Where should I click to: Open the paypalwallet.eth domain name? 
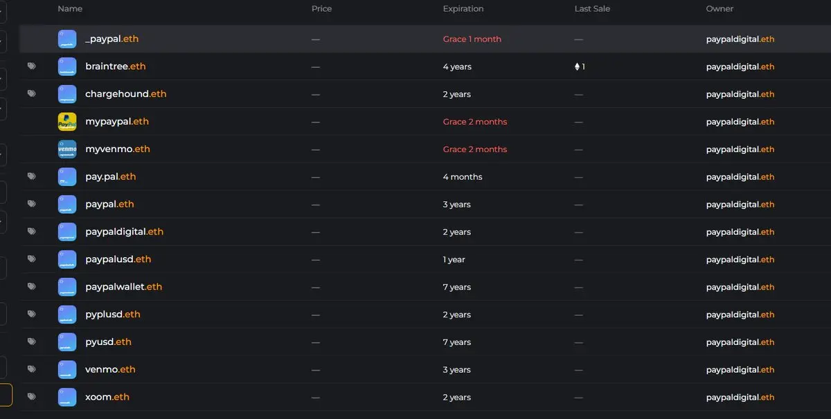(123, 287)
